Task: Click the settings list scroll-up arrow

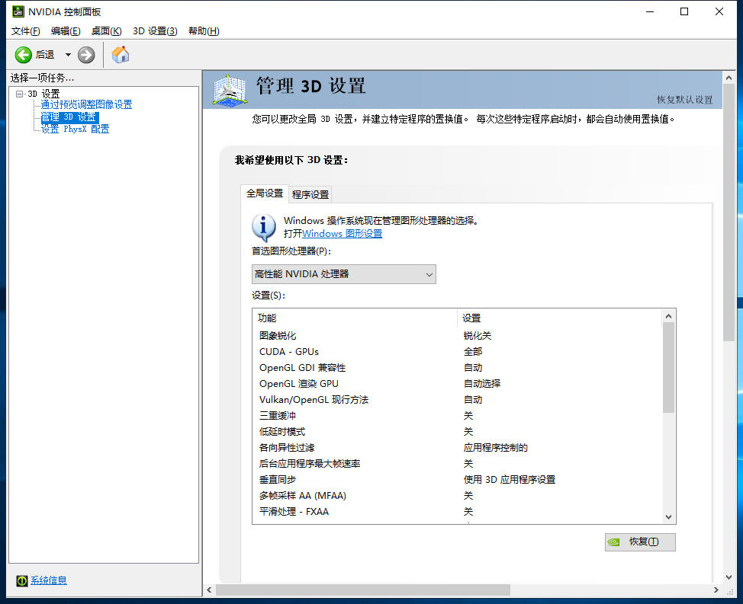Action: tap(668, 316)
